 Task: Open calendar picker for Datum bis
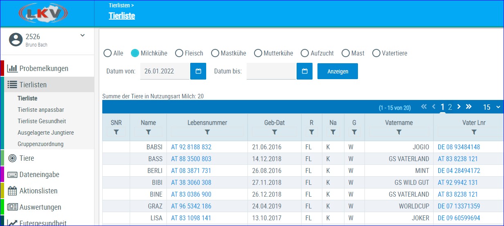click(x=304, y=71)
